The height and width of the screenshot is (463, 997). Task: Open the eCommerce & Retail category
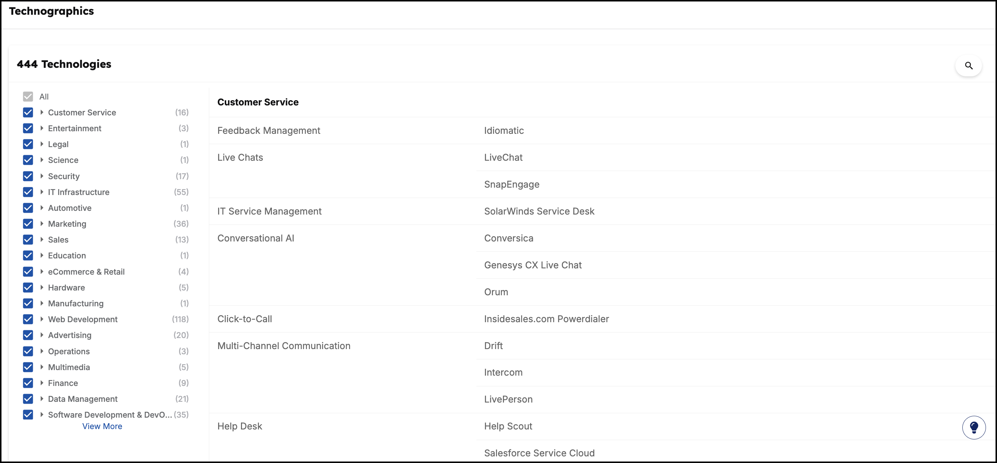[86, 272]
